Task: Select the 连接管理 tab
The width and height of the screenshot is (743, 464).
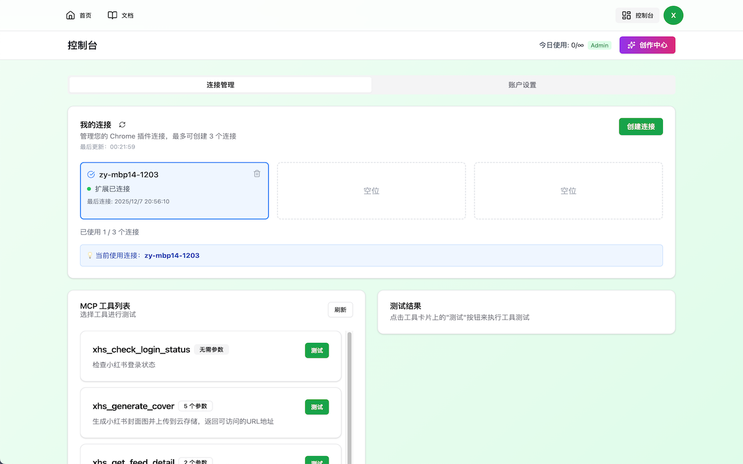Action: point(220,85)
